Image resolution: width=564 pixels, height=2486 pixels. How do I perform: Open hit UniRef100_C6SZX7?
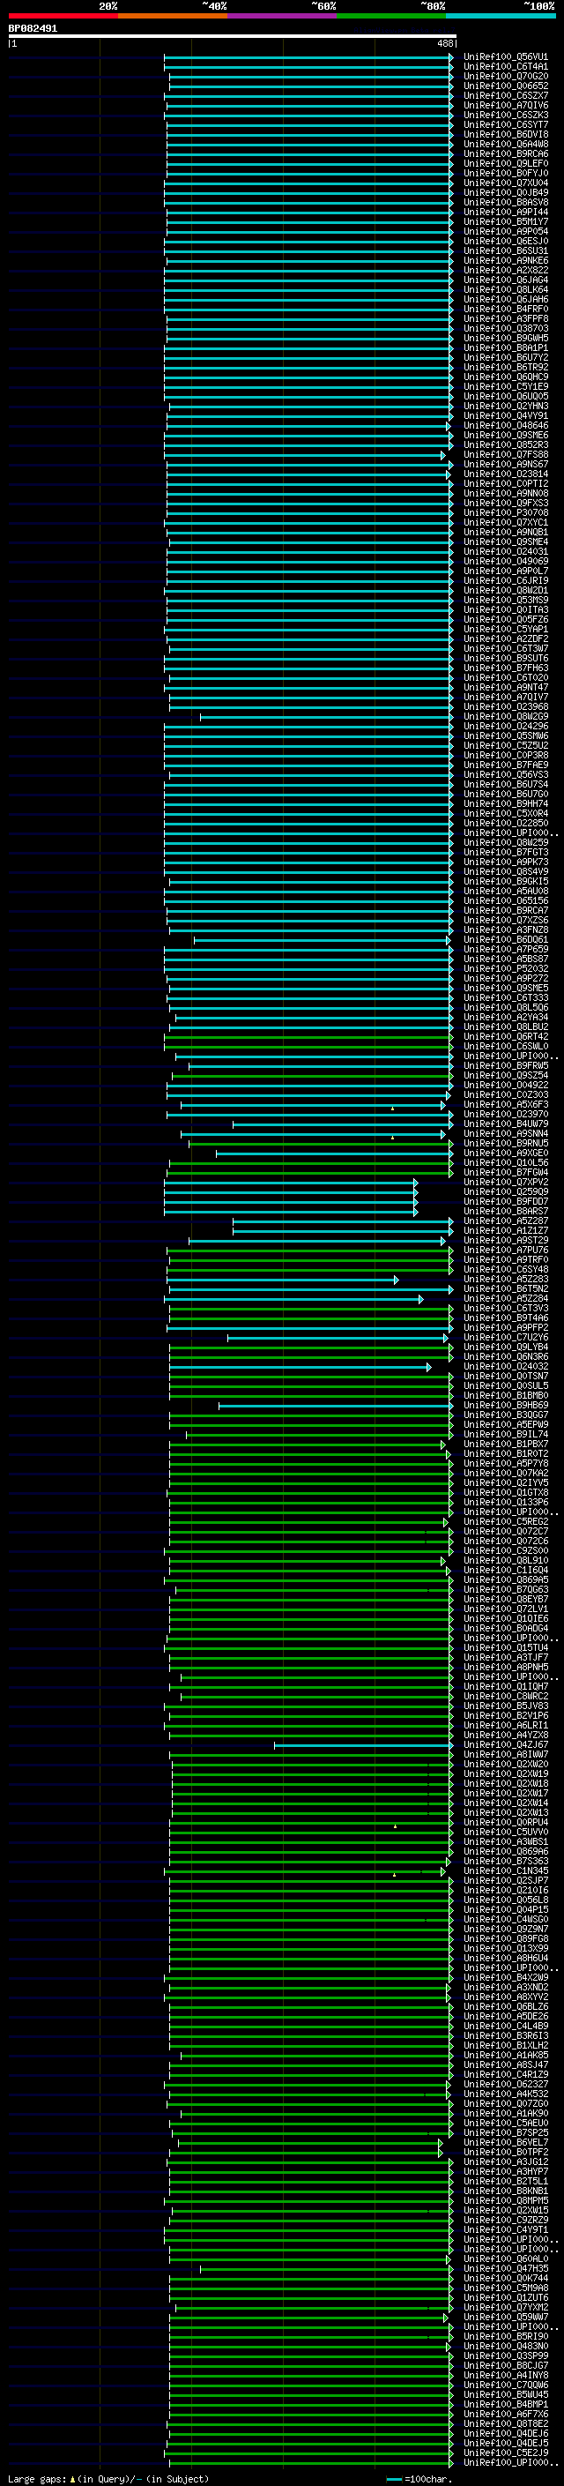(x=505, y=95)
